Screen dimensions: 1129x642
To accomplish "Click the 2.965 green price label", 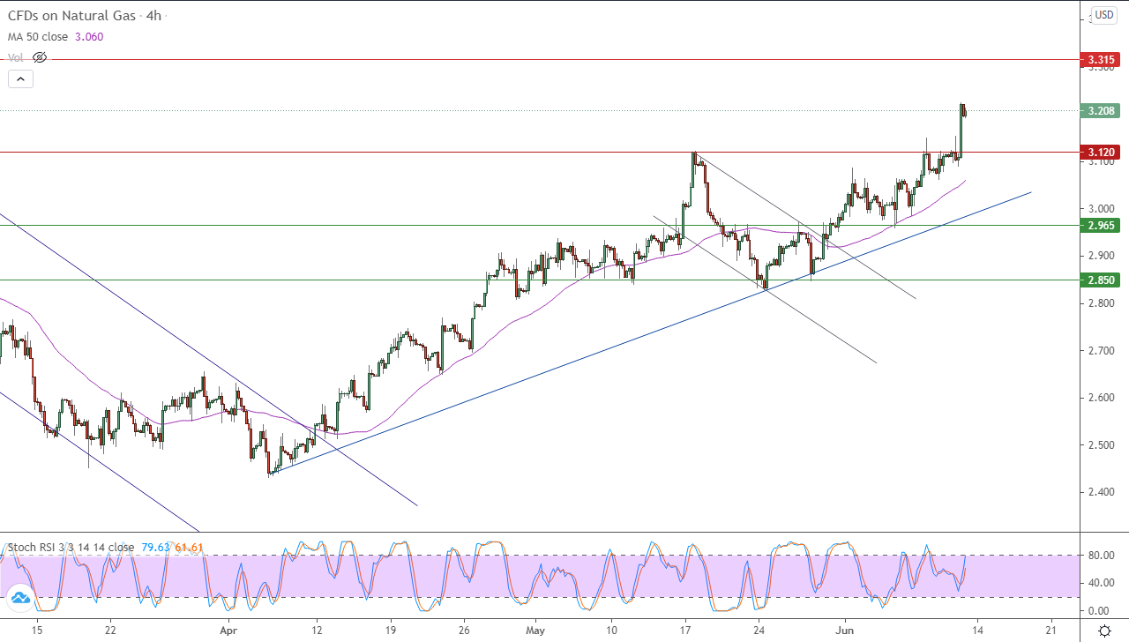I will [1102, 226].
